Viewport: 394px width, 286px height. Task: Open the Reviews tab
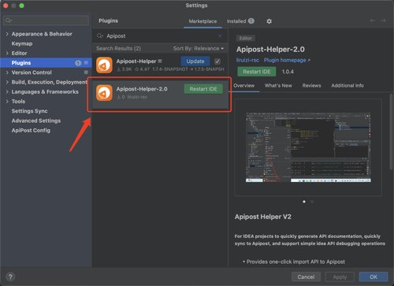(x=311, y=86)
